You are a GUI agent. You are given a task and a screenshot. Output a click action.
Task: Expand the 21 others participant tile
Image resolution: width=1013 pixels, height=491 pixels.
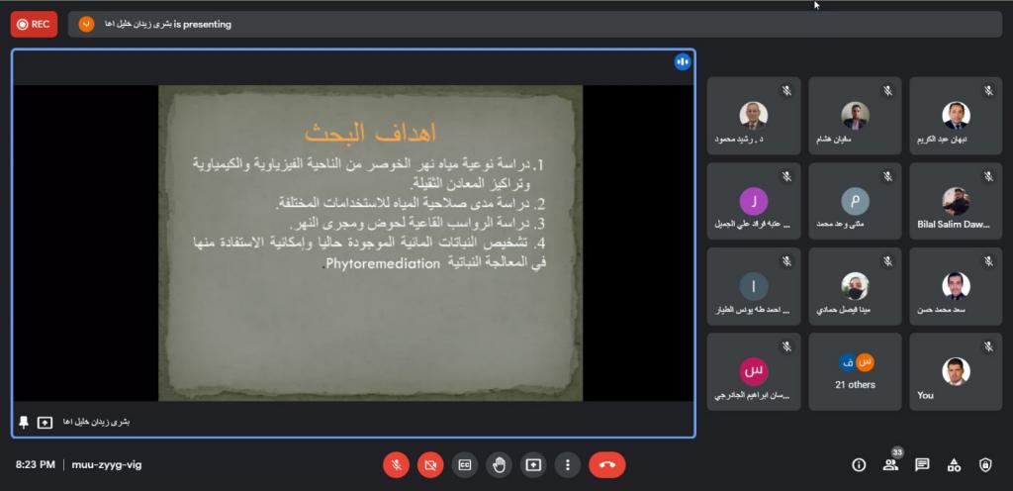pyautogui.click(x=855, y=371)
